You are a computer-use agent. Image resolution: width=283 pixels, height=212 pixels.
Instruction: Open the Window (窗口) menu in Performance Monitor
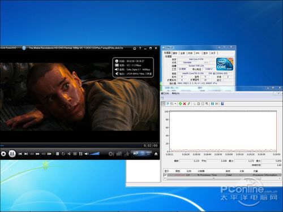point(165,93)
